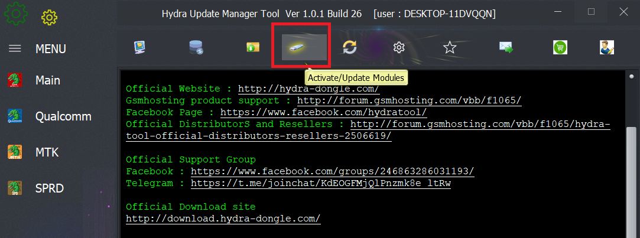Open the Facebook groups support link
The image size is (640, 238).
pos(333,171)
